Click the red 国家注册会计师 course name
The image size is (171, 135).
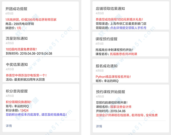pyautogui.click(x=121, y=107)
